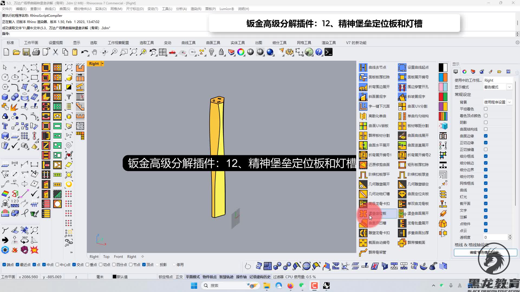The height and width of the screenshot is (292, 520).
Task: Toggle the 阴影 display checkbox
Action: [486, 122]
